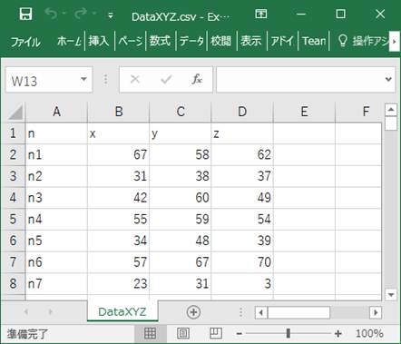
Task: Expand the formula bar chevron
Action: pyautogui.click(x=388, y=80)
